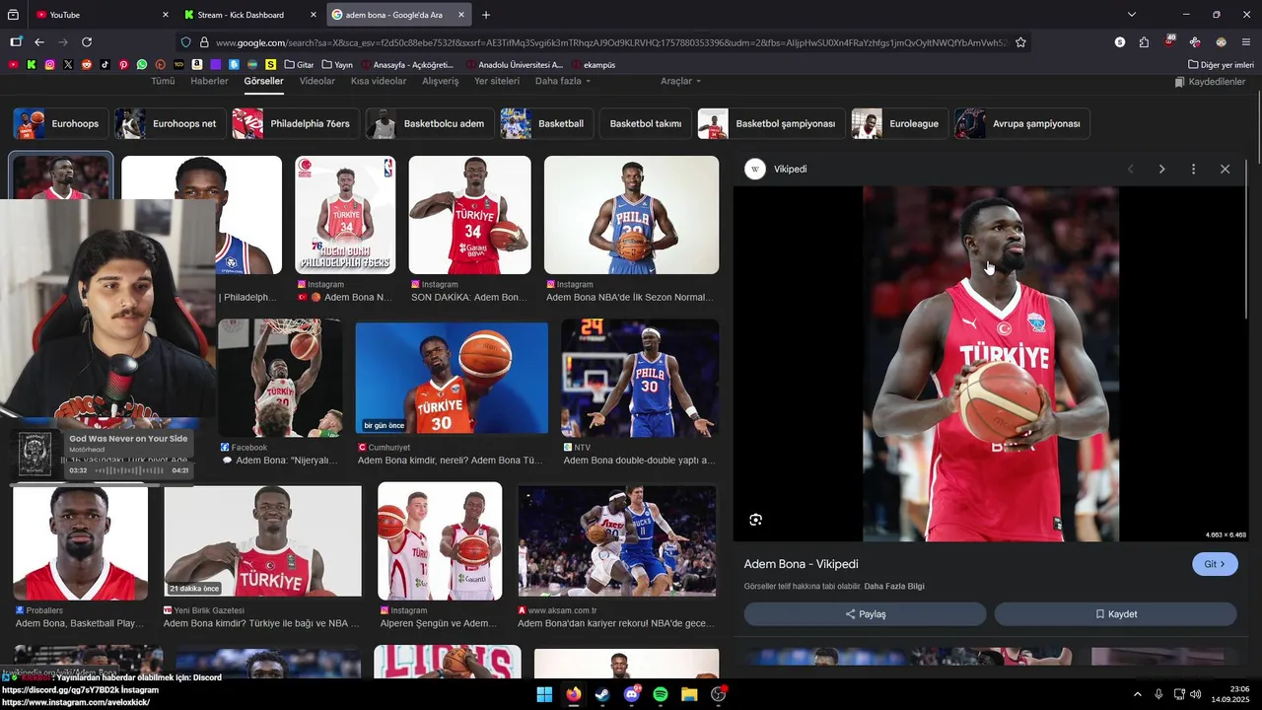
Task: Close the image preview panel
Action: [x=1225, y=169]
